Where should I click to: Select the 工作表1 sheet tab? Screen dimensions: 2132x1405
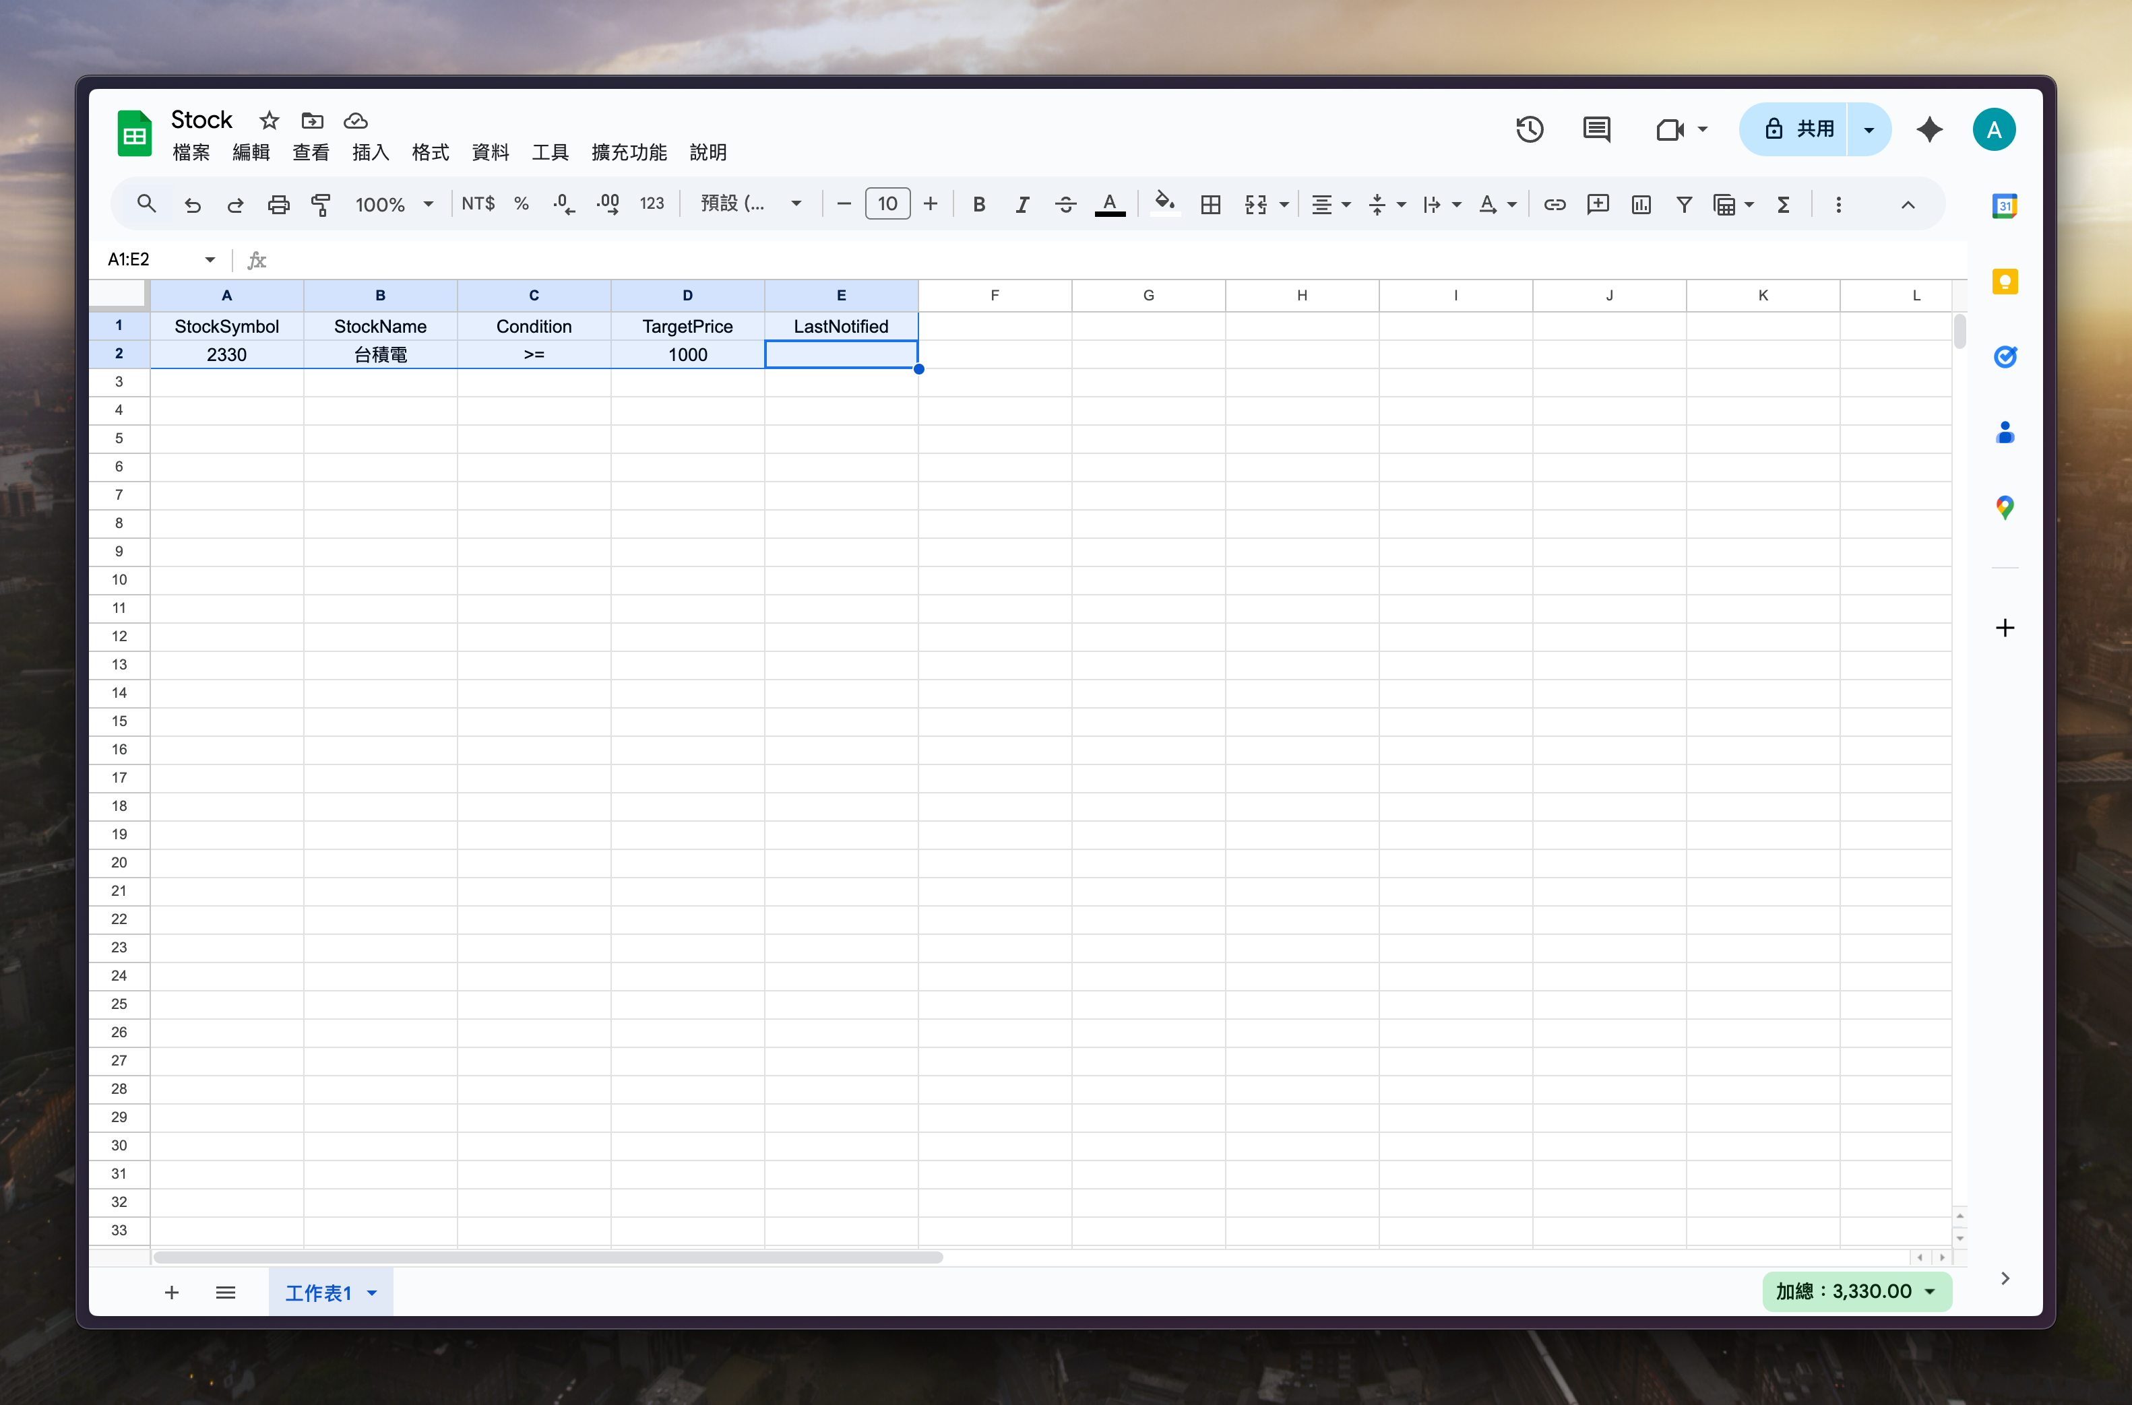[318, 1292]
